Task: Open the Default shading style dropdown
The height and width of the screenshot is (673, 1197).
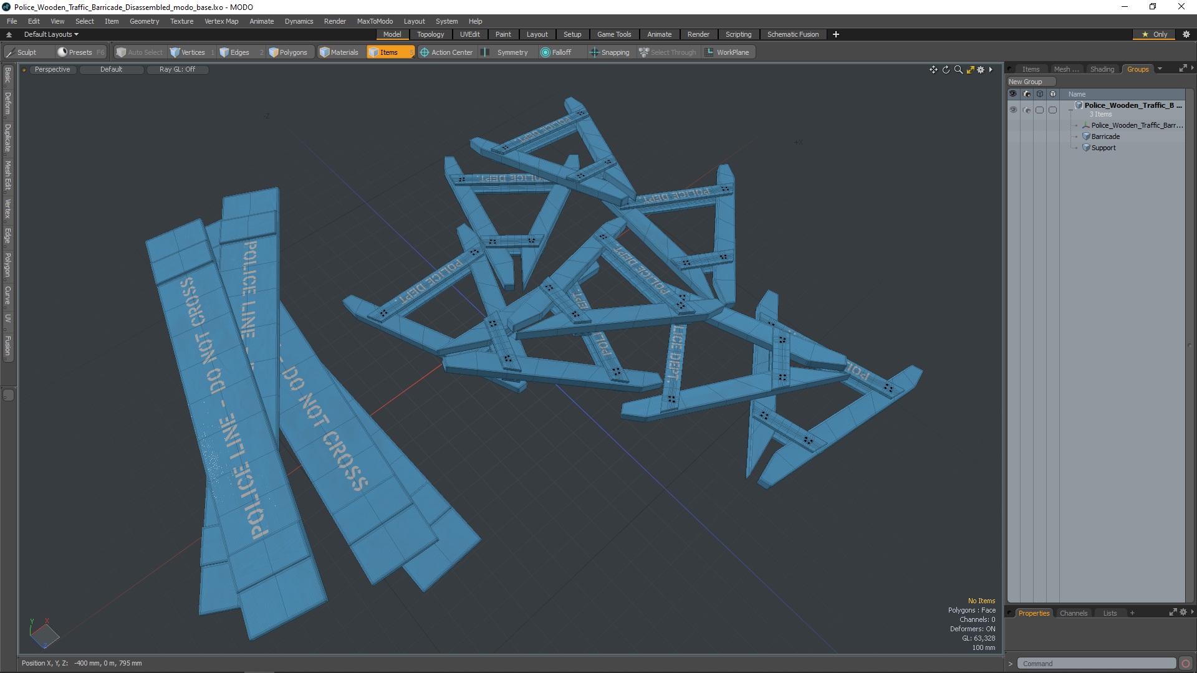Action: 111,69
